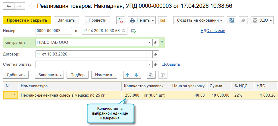
Task: Click the price cell 40,00
Action: click(x=189, y=95)
